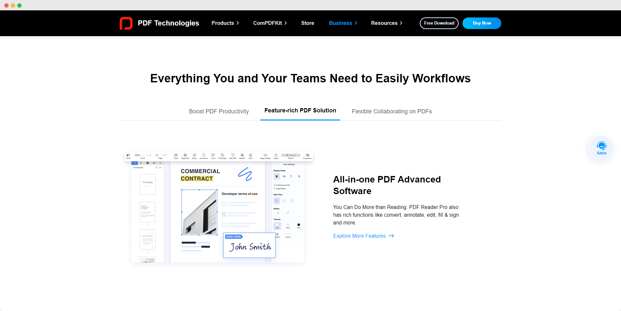
Task: Expand the Resources menu
Action: pyautogui.click(x=387, y=23)
